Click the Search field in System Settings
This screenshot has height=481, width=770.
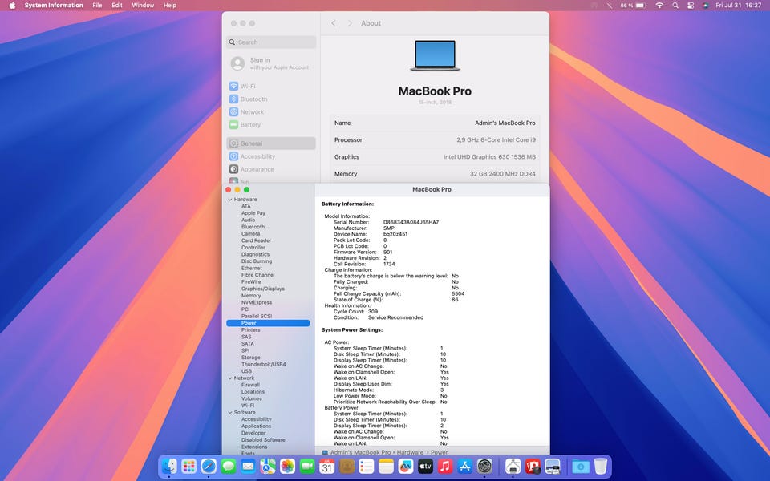[271, 42]
